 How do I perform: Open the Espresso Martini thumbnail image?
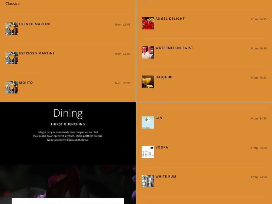click(x=12, y=58)
